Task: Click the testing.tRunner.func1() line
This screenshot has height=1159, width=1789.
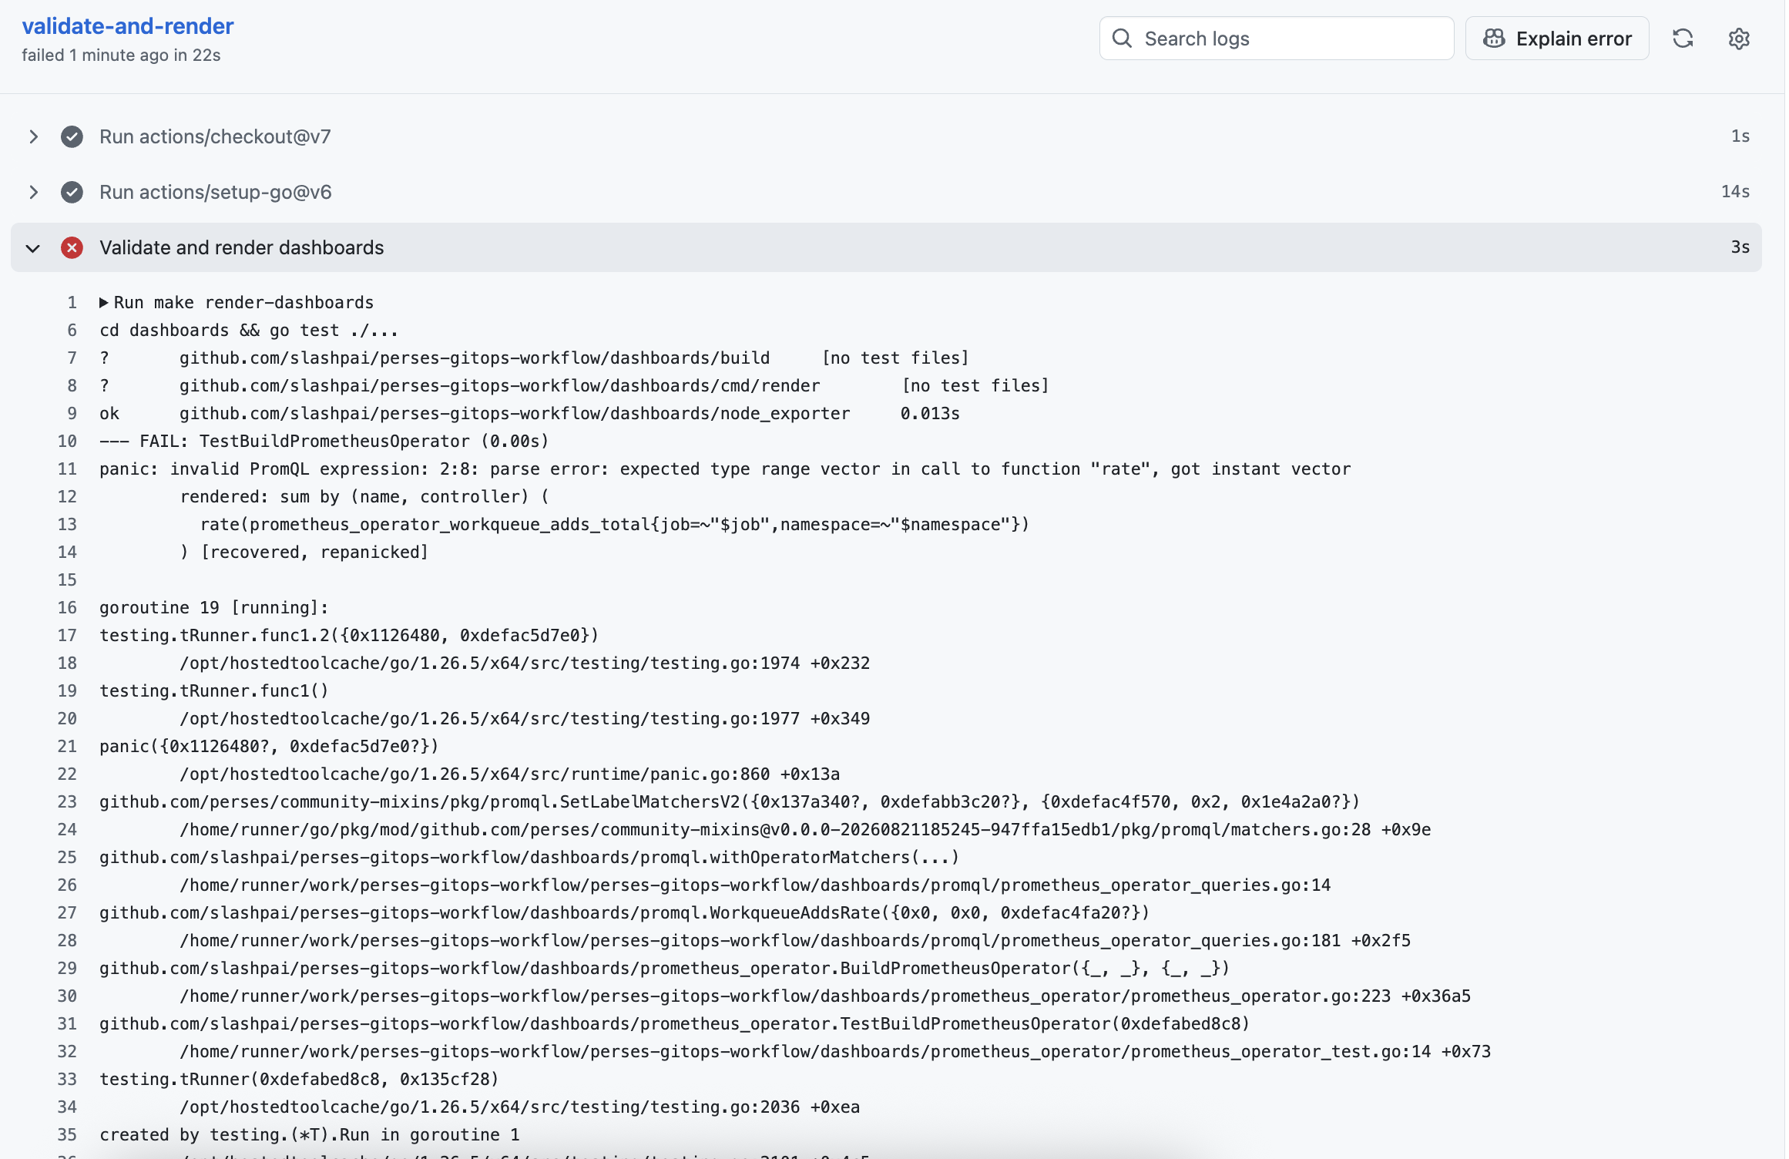Action: pyautogui.click(x=214, y=691)
